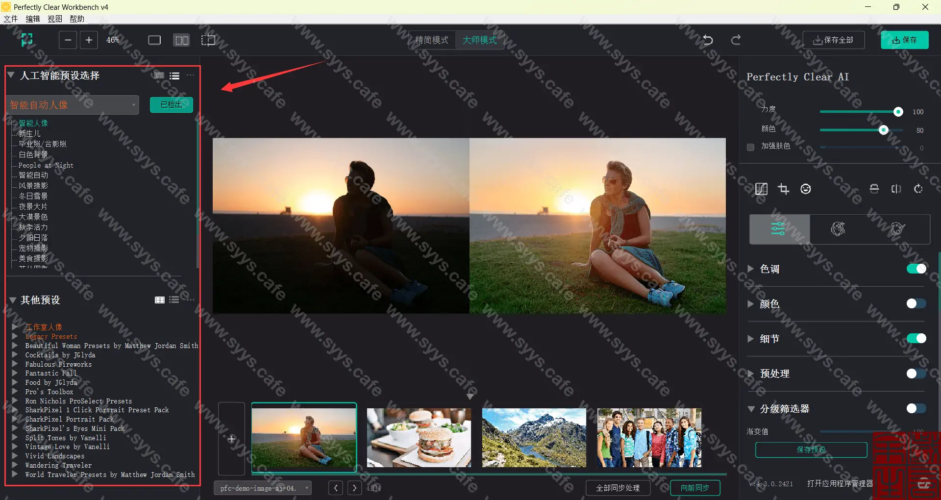The height and width of the screenshot is (500, 941).
Task: Select the burger food thumbnail
Action: 419,437
